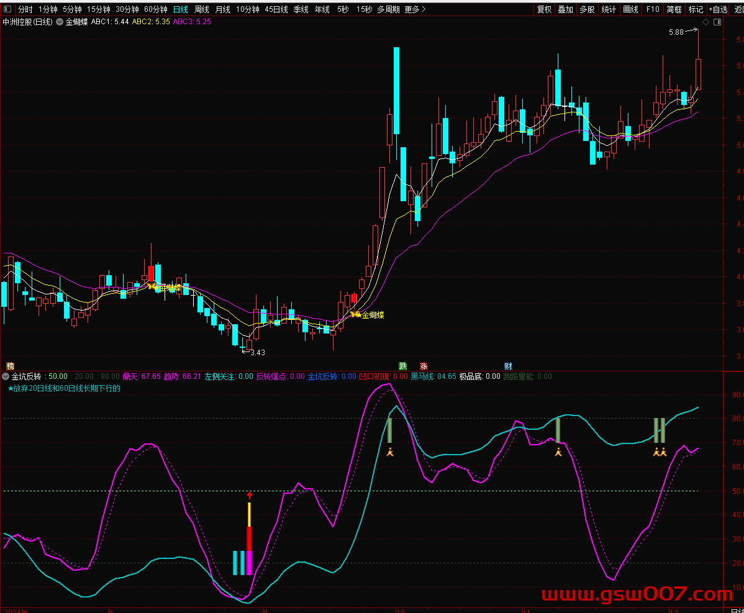The height and width of the screenshot is (613, 744).
Task: Click the 3.43 low price label
Action: (258, 353)
